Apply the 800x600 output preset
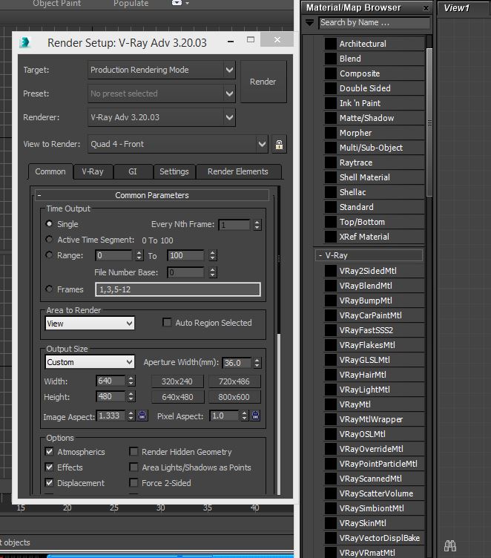 [x=234, y=397]
